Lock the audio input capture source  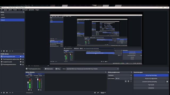23,59
